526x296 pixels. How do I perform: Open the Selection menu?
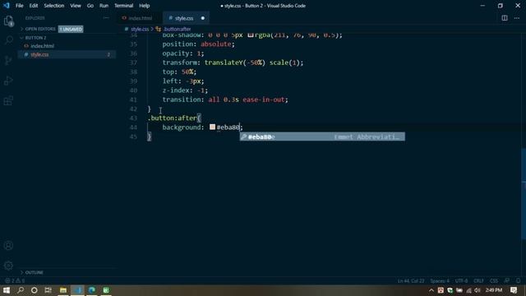tap(53, 6)
